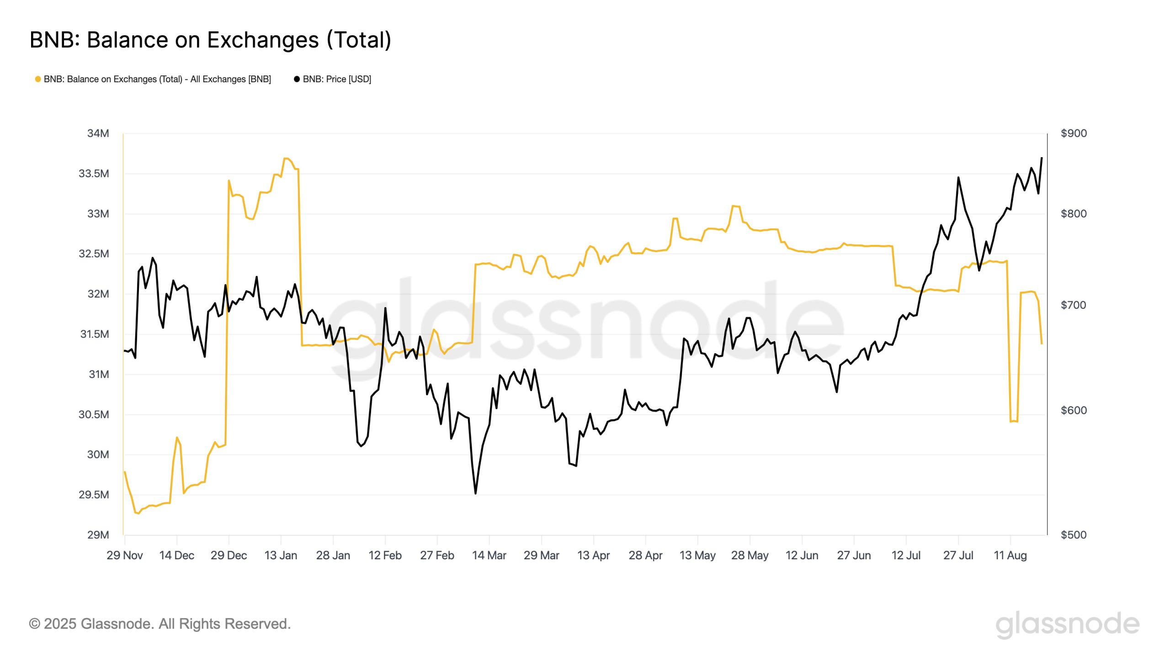1170x658 pixels.
Task: Select the '32M' left axis value
Action: click(x=98, y=294)
